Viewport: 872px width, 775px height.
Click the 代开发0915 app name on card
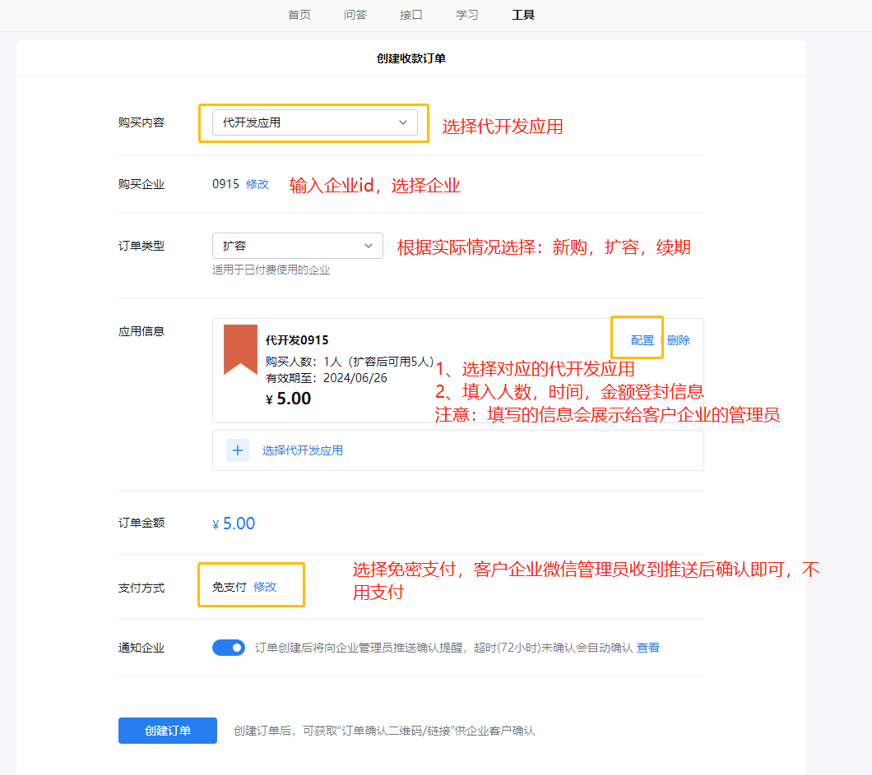[x=297, y=340]
